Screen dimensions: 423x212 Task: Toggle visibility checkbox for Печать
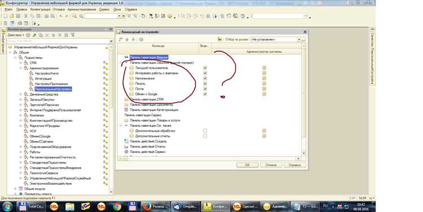click(205, 83)
